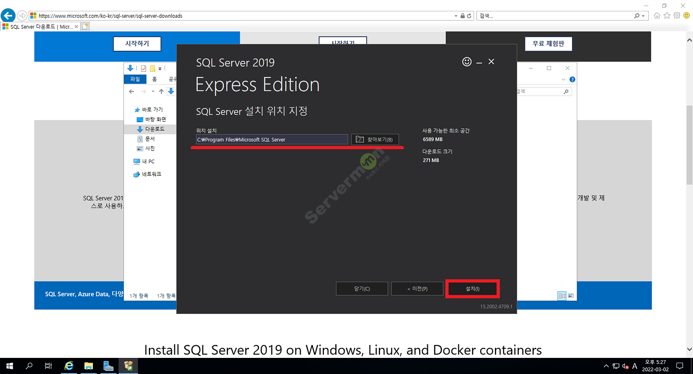The height and width of the screenshot is (374, 693).
Task: Open File Explorer from the taskbar
Action: 89,366
